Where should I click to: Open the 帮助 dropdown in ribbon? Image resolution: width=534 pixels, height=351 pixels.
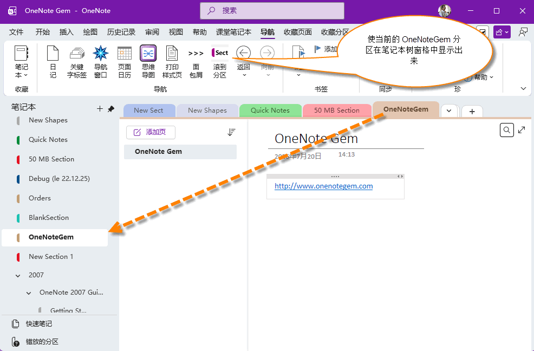click(x=483, y=77)
